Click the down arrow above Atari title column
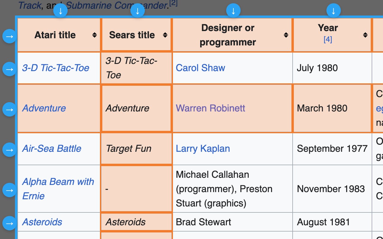The image size is (383, 239). coord(60,11)
